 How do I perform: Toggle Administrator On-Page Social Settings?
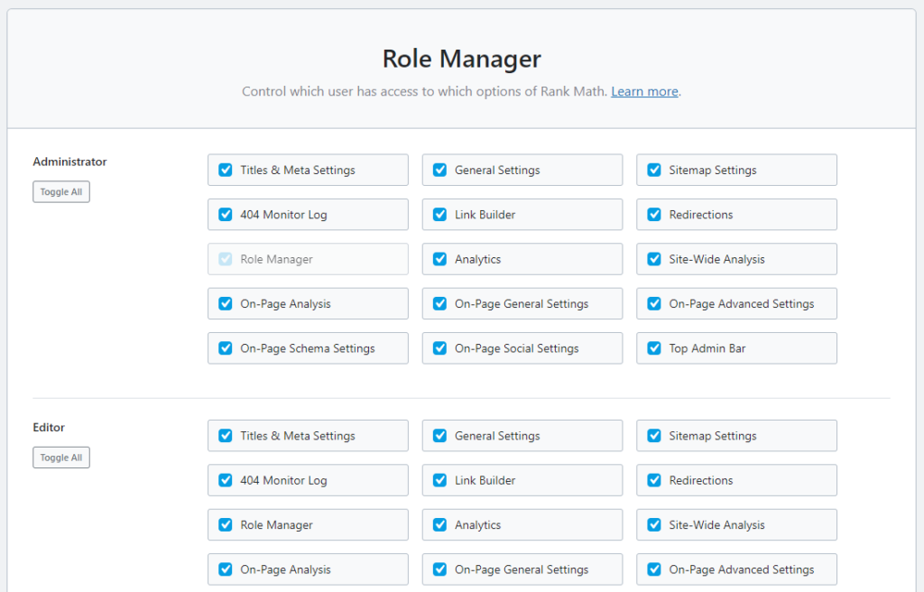coord(439,348)
